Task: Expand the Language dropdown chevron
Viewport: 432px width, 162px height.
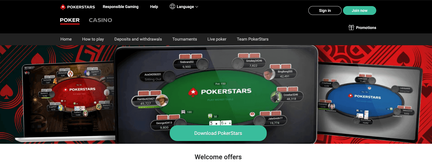Action: 197,7
